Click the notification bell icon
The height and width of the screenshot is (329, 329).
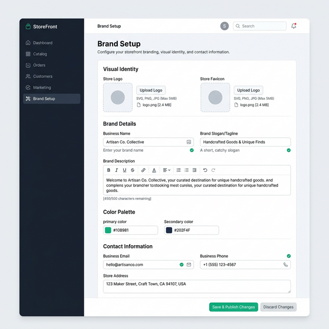click(x=294, y=26)
